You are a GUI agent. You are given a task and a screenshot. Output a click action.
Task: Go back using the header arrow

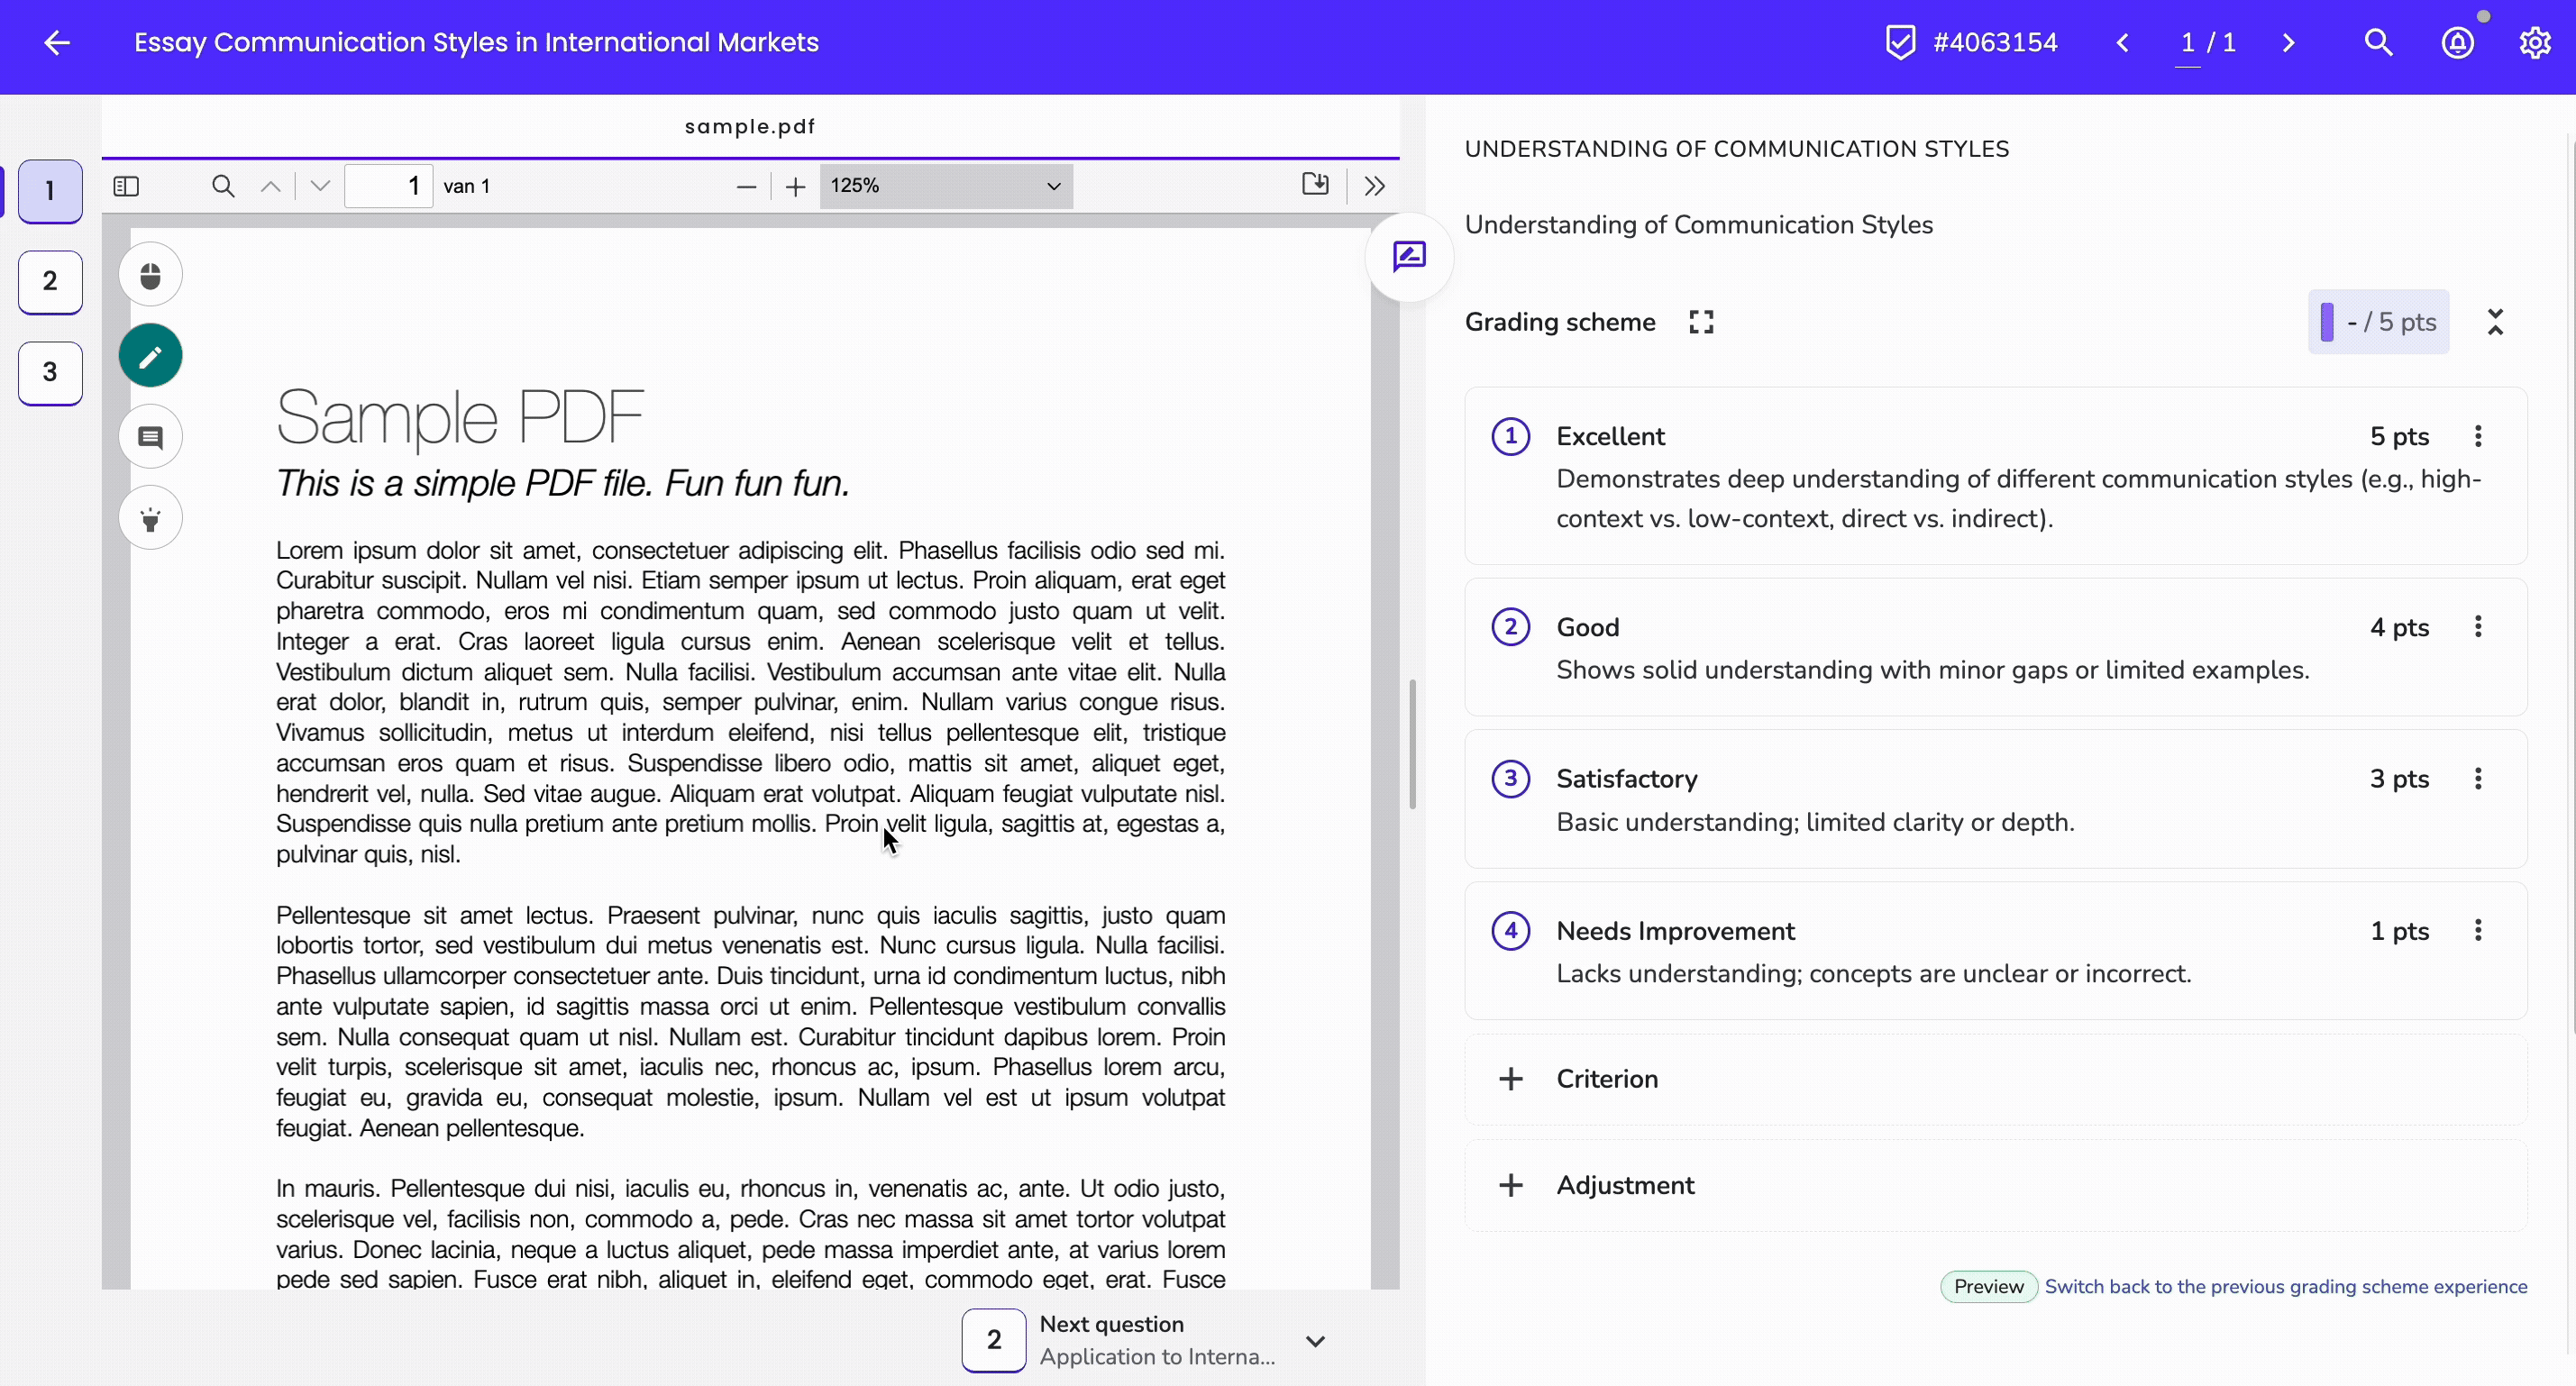pyautogui.click(x=57, y=42)
